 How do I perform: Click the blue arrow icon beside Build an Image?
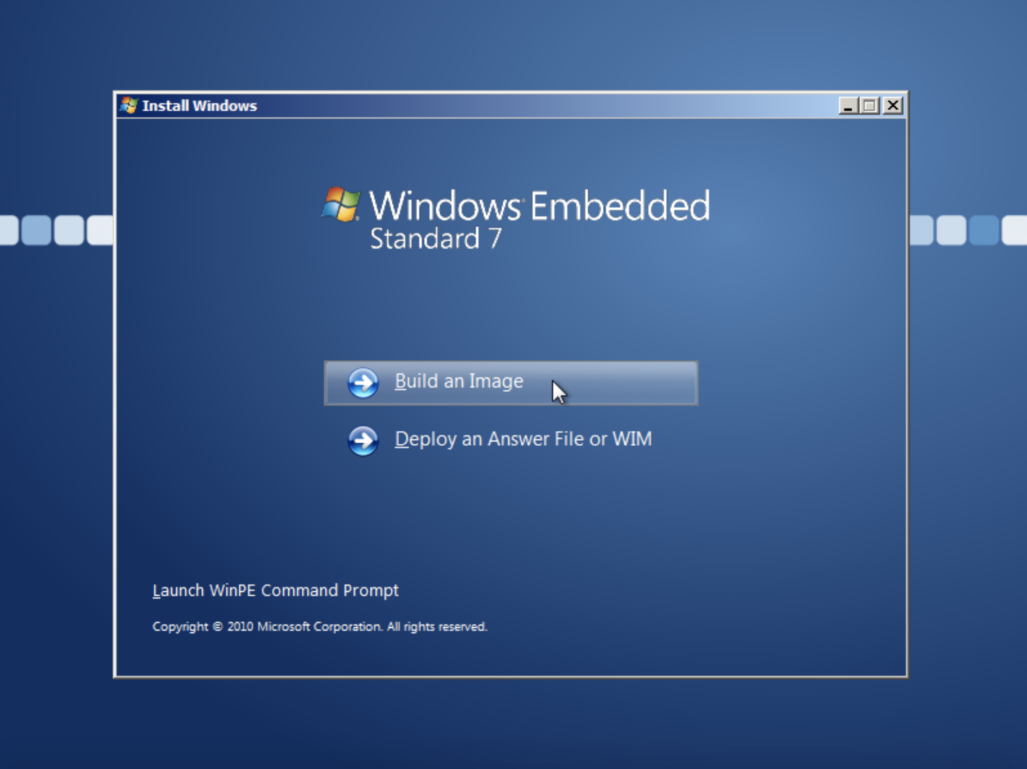click(363, 383)
